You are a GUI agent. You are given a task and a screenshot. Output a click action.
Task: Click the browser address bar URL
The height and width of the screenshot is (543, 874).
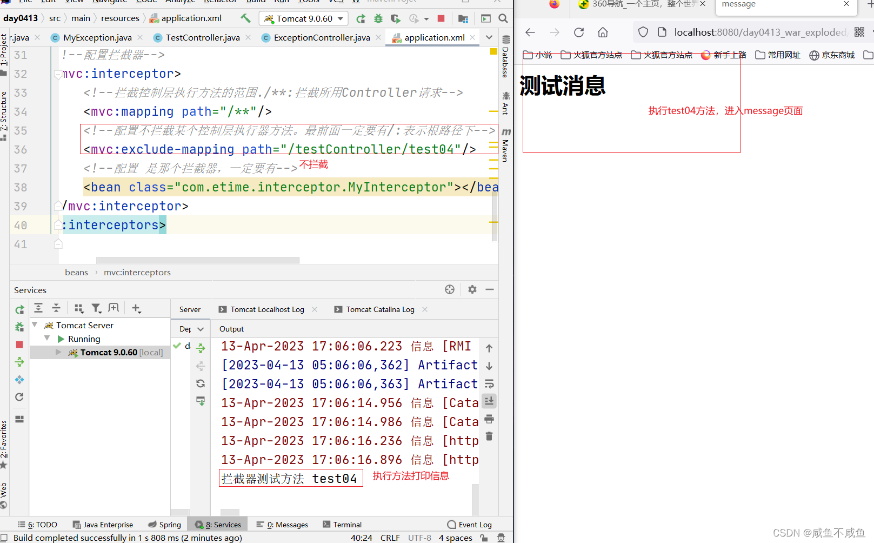click(x=760, y=32)
